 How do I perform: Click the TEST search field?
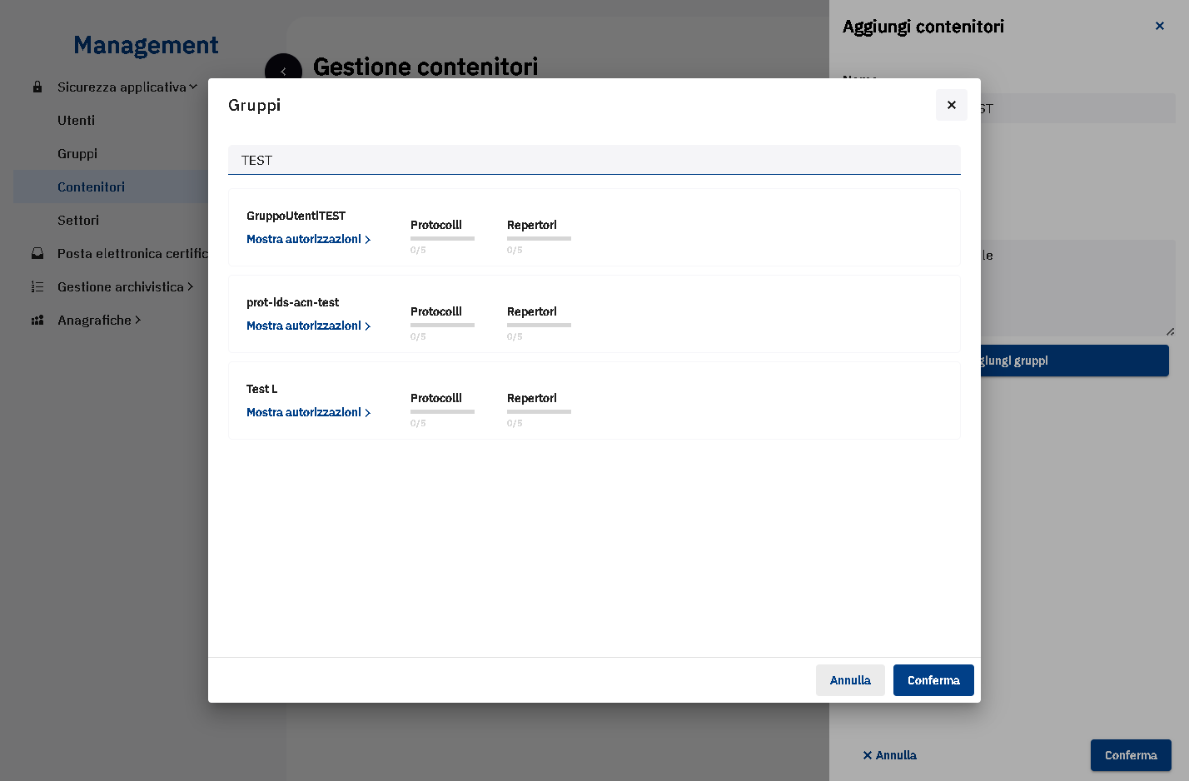(594, 160)
